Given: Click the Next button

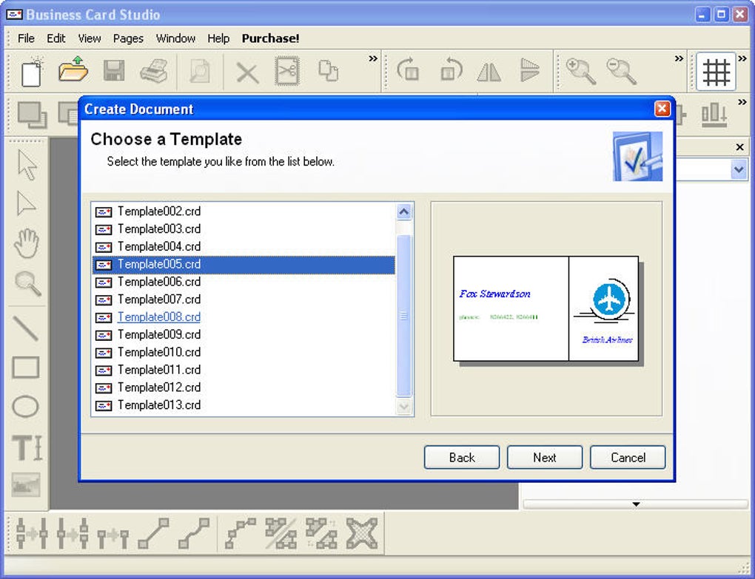Looking at the screenshot, I should (x=545, y=457).
